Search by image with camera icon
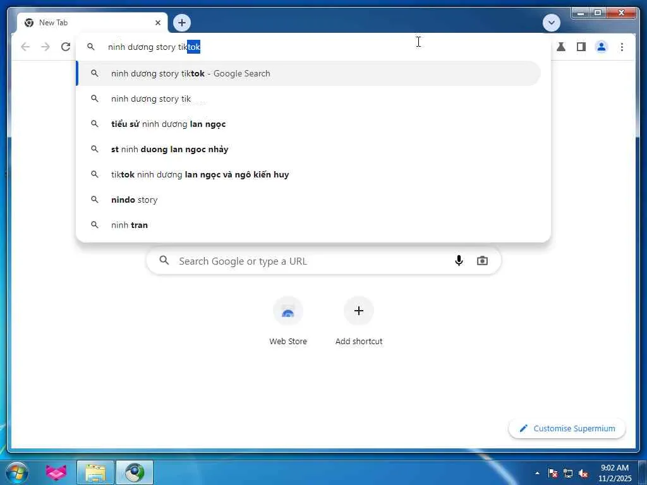 [x=482, y=261]
